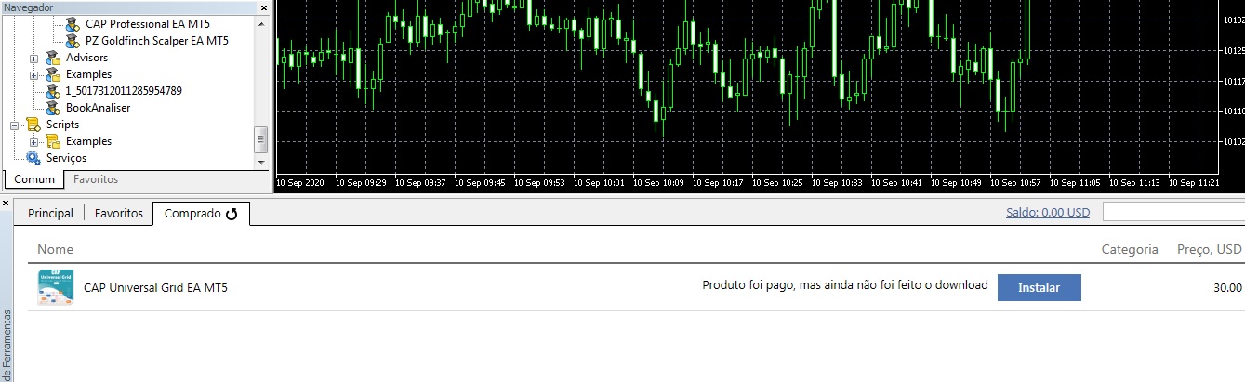Click the market search input field

(1173, 213)
